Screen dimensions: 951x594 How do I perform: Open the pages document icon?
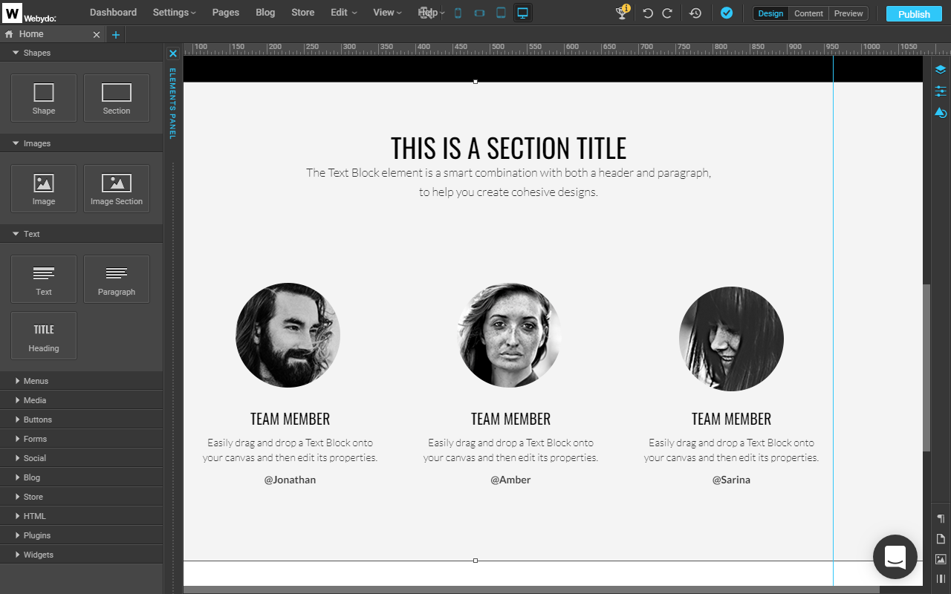(941, 539)
